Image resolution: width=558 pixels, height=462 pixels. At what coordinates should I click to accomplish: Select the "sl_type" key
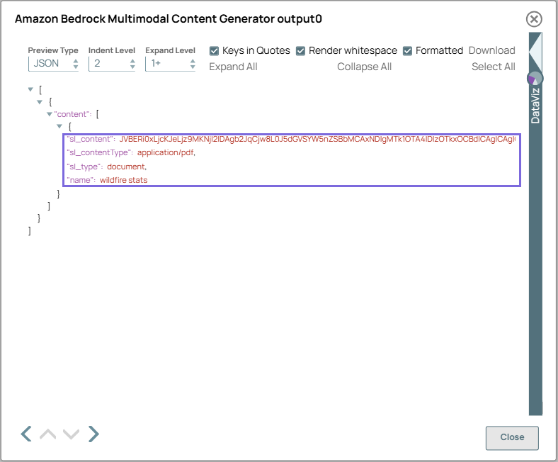(84, 167)
